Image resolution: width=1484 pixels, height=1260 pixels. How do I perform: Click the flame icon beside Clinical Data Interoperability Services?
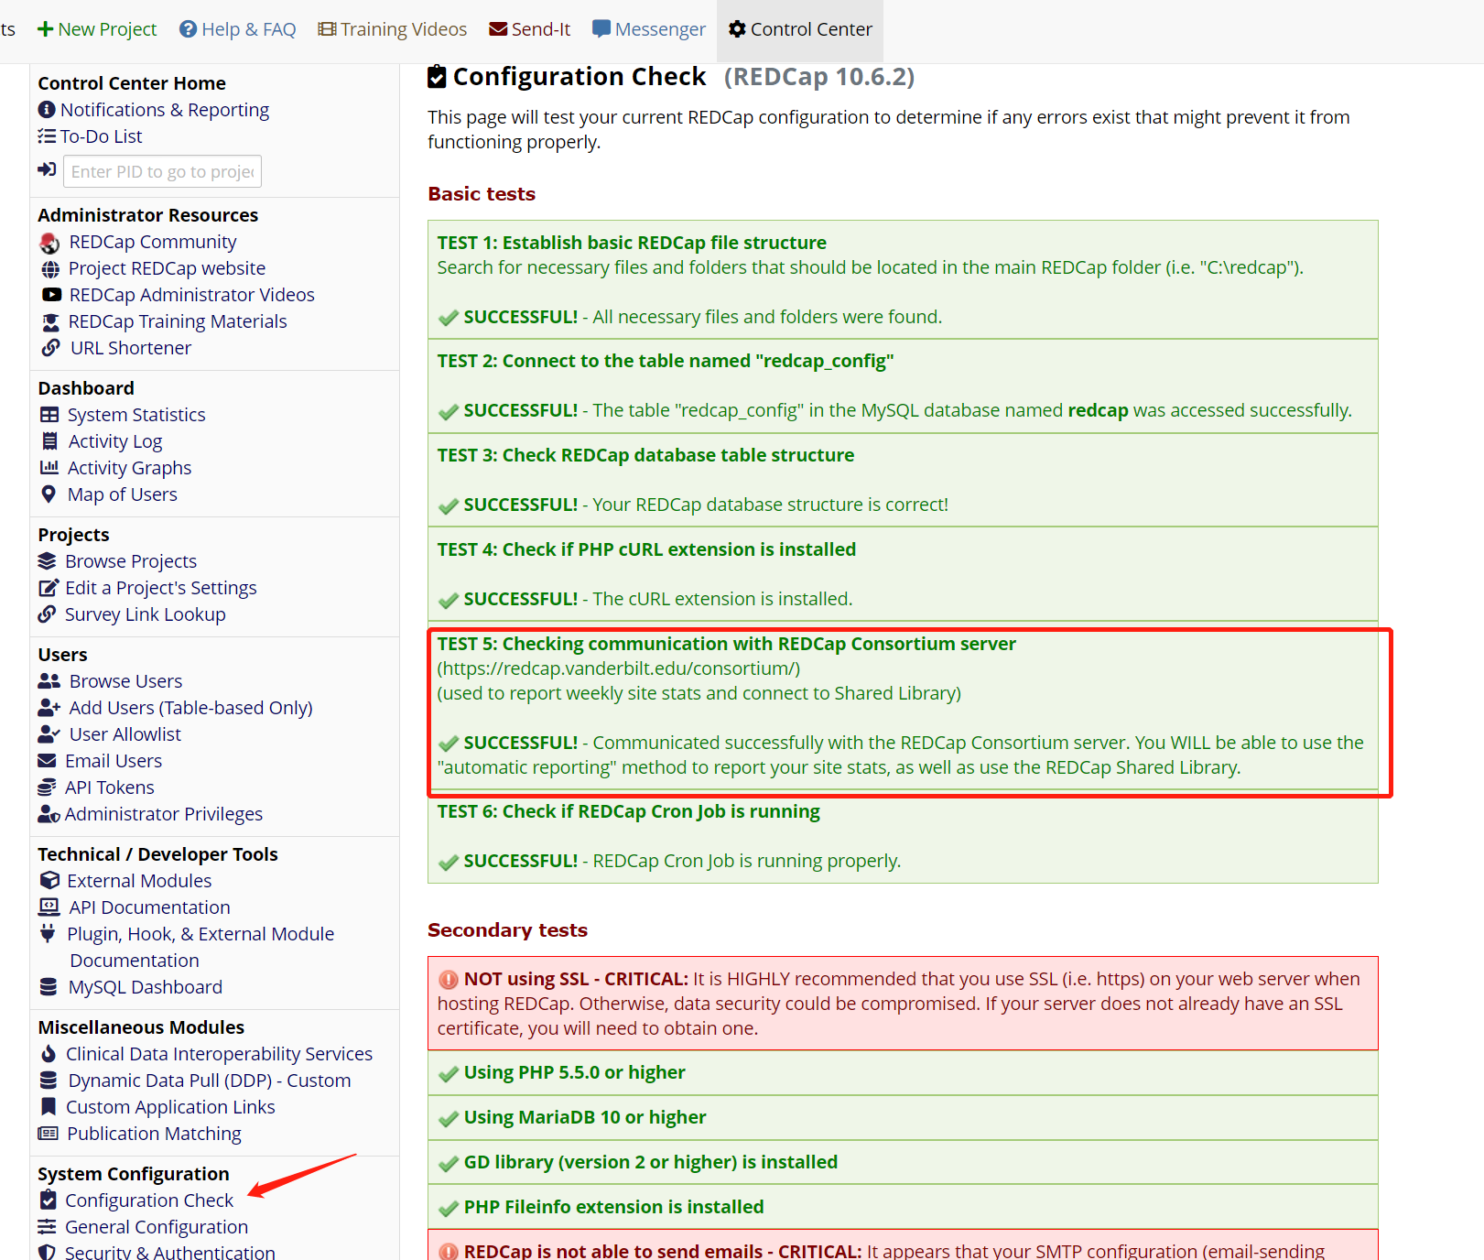pos(49,1054)
